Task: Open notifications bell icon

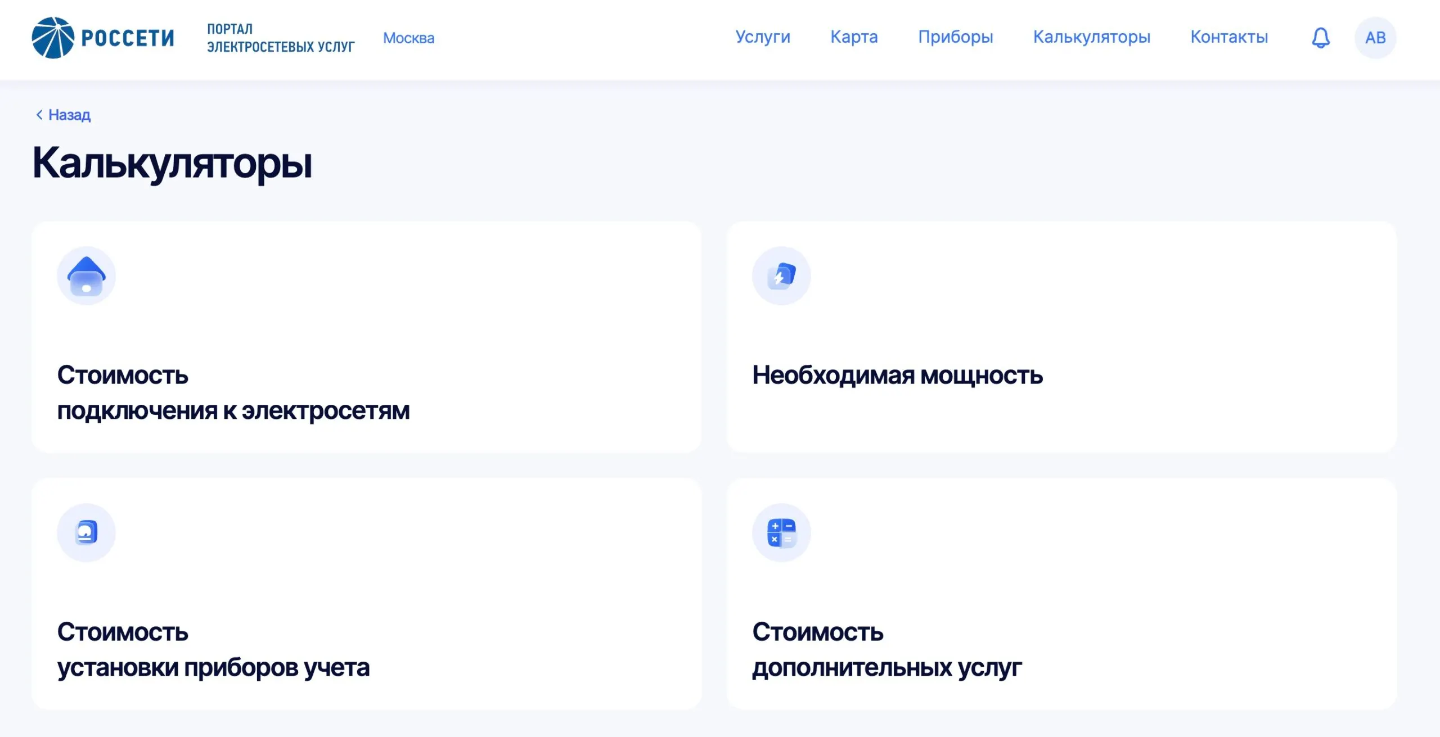Action: 1320,38
